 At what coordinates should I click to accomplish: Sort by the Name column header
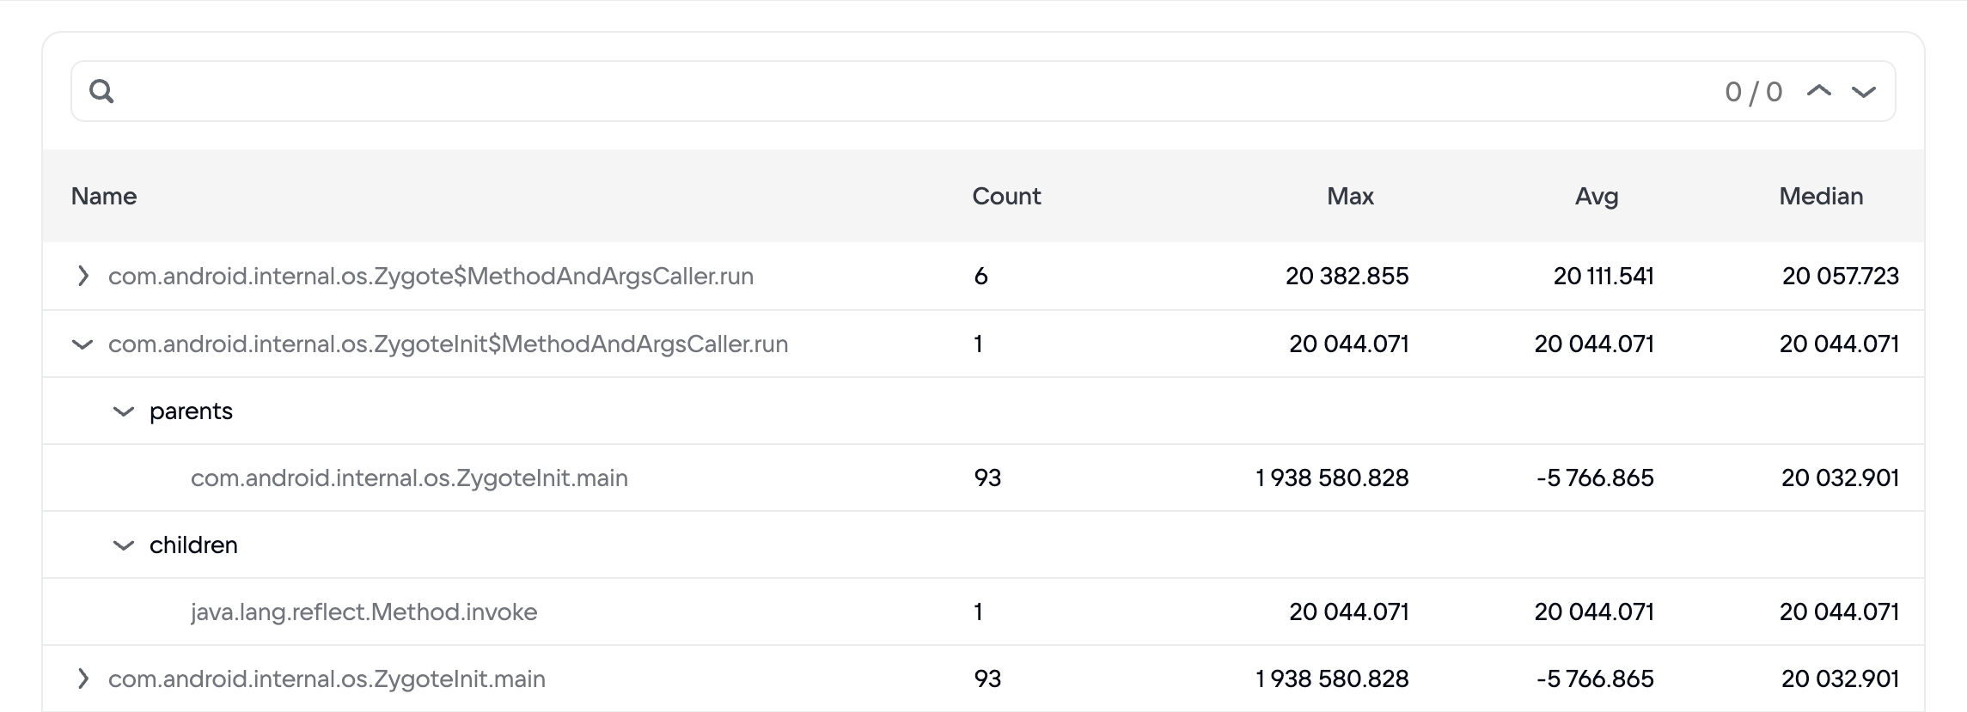pos(104,196)
